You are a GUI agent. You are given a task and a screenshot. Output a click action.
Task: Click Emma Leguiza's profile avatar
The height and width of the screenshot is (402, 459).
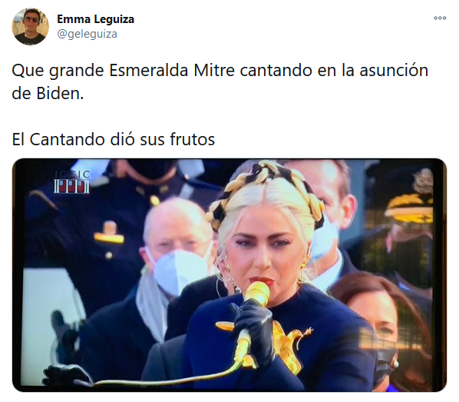pos(30,26)
